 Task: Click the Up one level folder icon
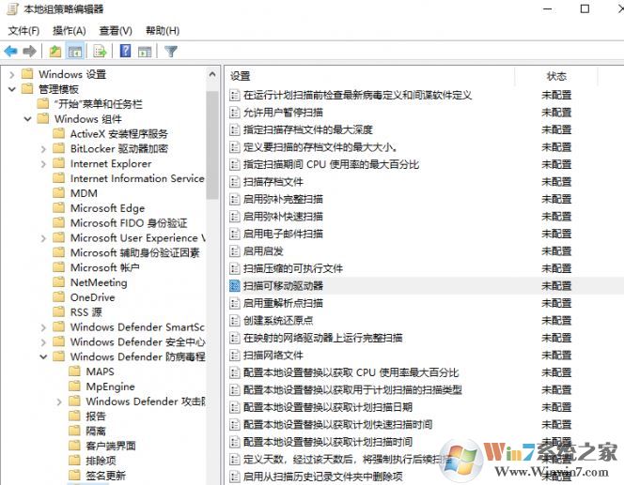55,51
